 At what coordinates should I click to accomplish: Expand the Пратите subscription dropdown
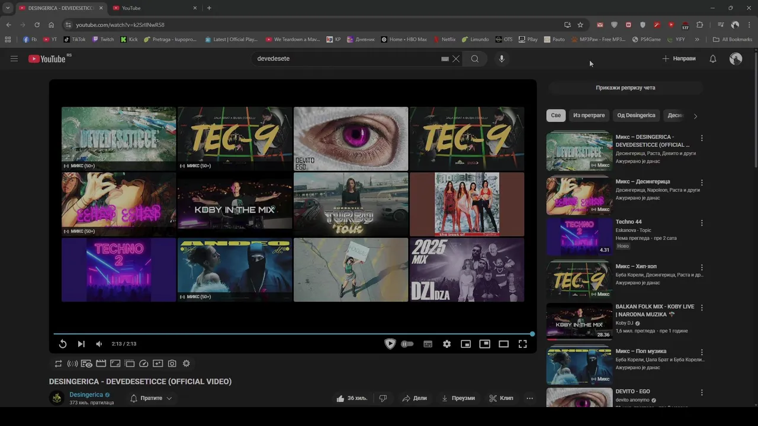151,398
